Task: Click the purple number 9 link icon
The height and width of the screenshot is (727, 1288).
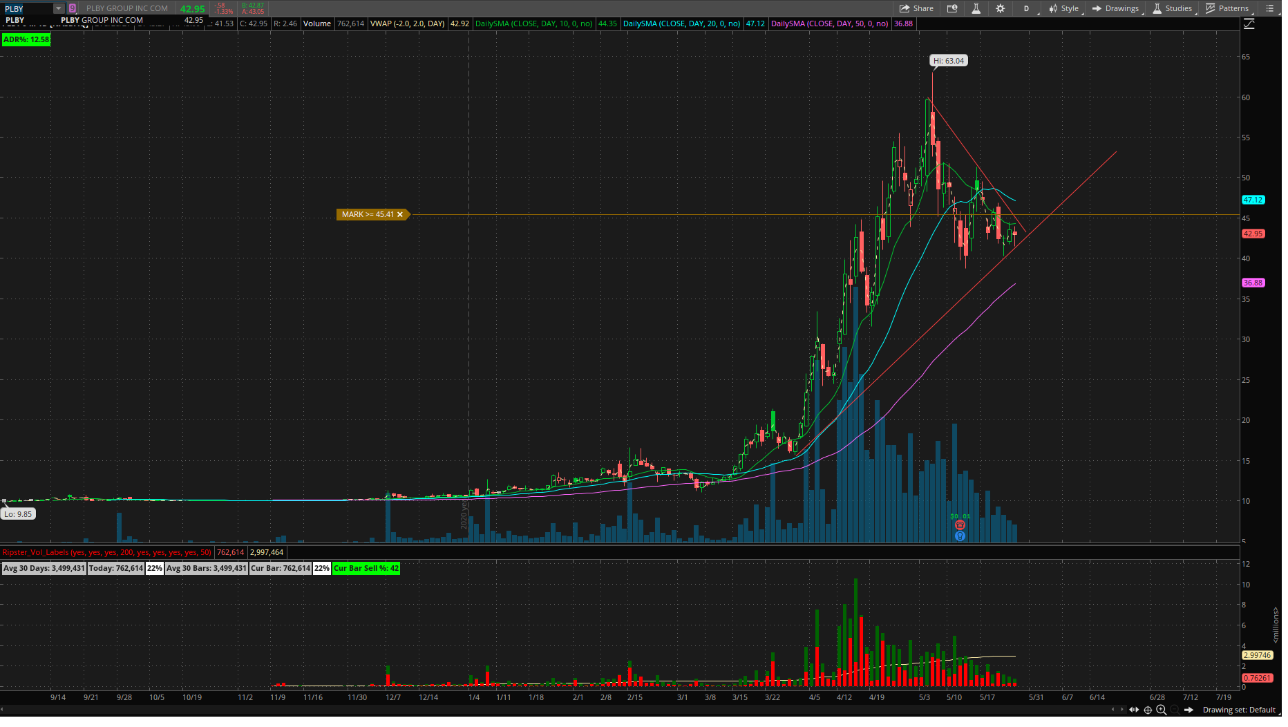Action: [73, 8]
